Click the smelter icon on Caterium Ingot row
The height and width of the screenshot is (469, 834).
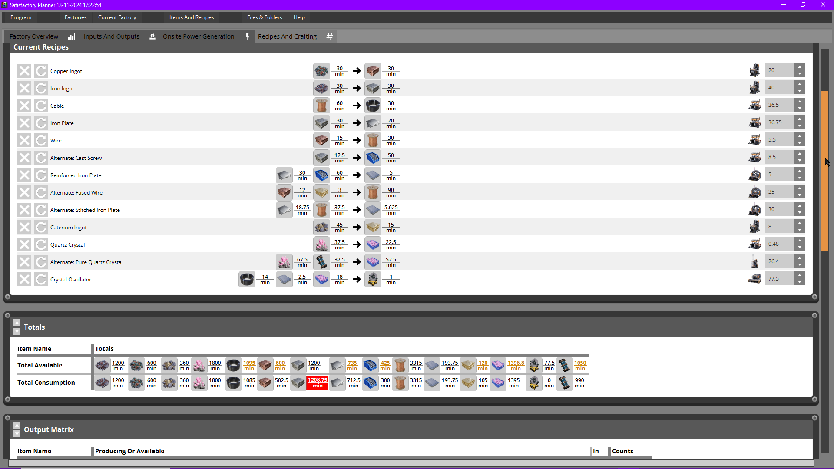(755, 227)
